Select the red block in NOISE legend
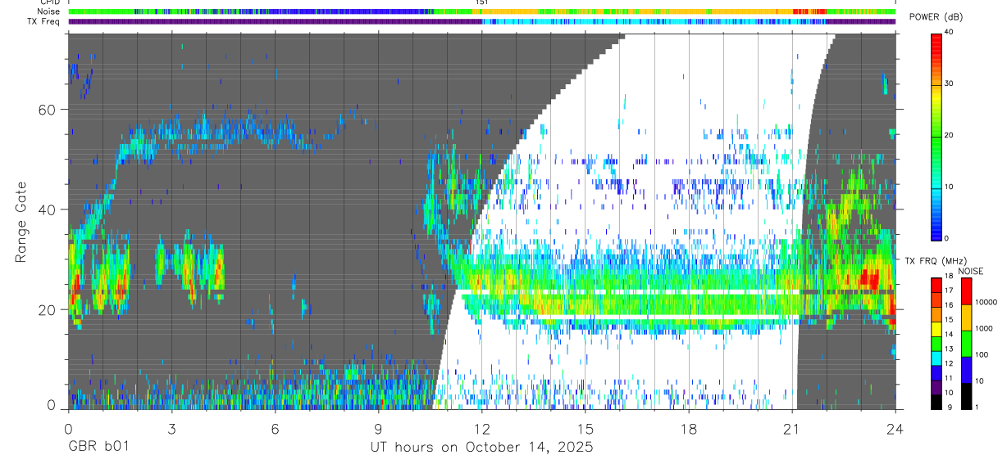This screenshot has width=1007, height=464. [x=967, y=292]
